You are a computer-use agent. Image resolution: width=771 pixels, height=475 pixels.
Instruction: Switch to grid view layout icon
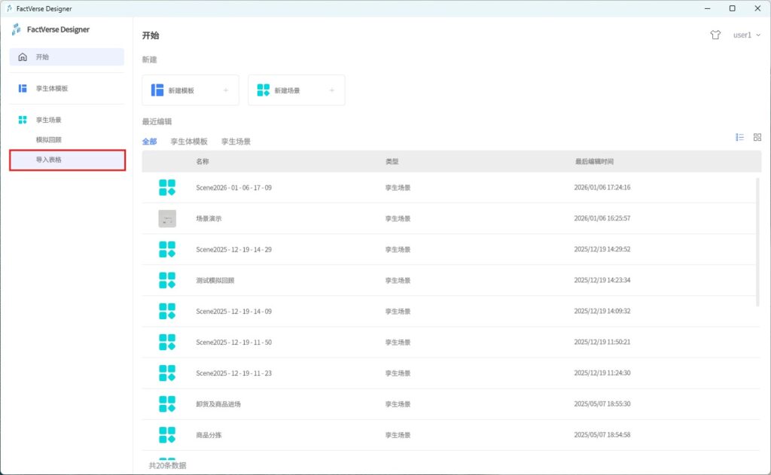pyautogui.click(x=757, y=137)
